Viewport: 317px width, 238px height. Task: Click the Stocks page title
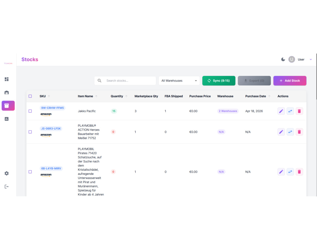pyautogui.click(x=30, y=60)
